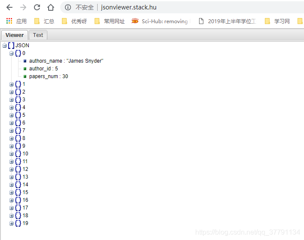Select the braces icon of object 13

[18, 177]
